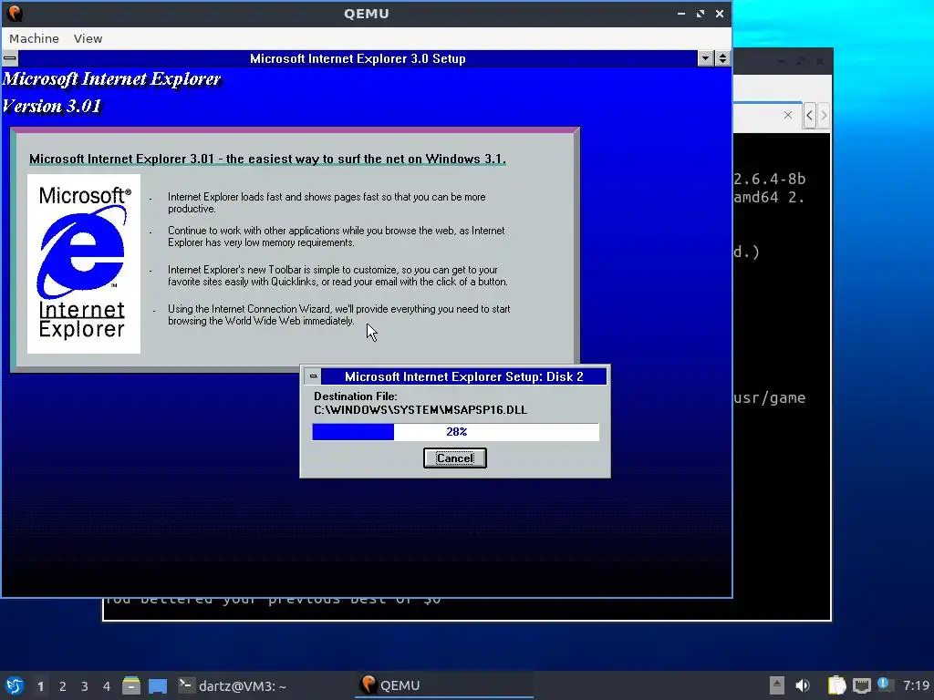Screen dimensions: 934x700
Task: Maximize the QEMU window
Action: (x=700, y=13)
